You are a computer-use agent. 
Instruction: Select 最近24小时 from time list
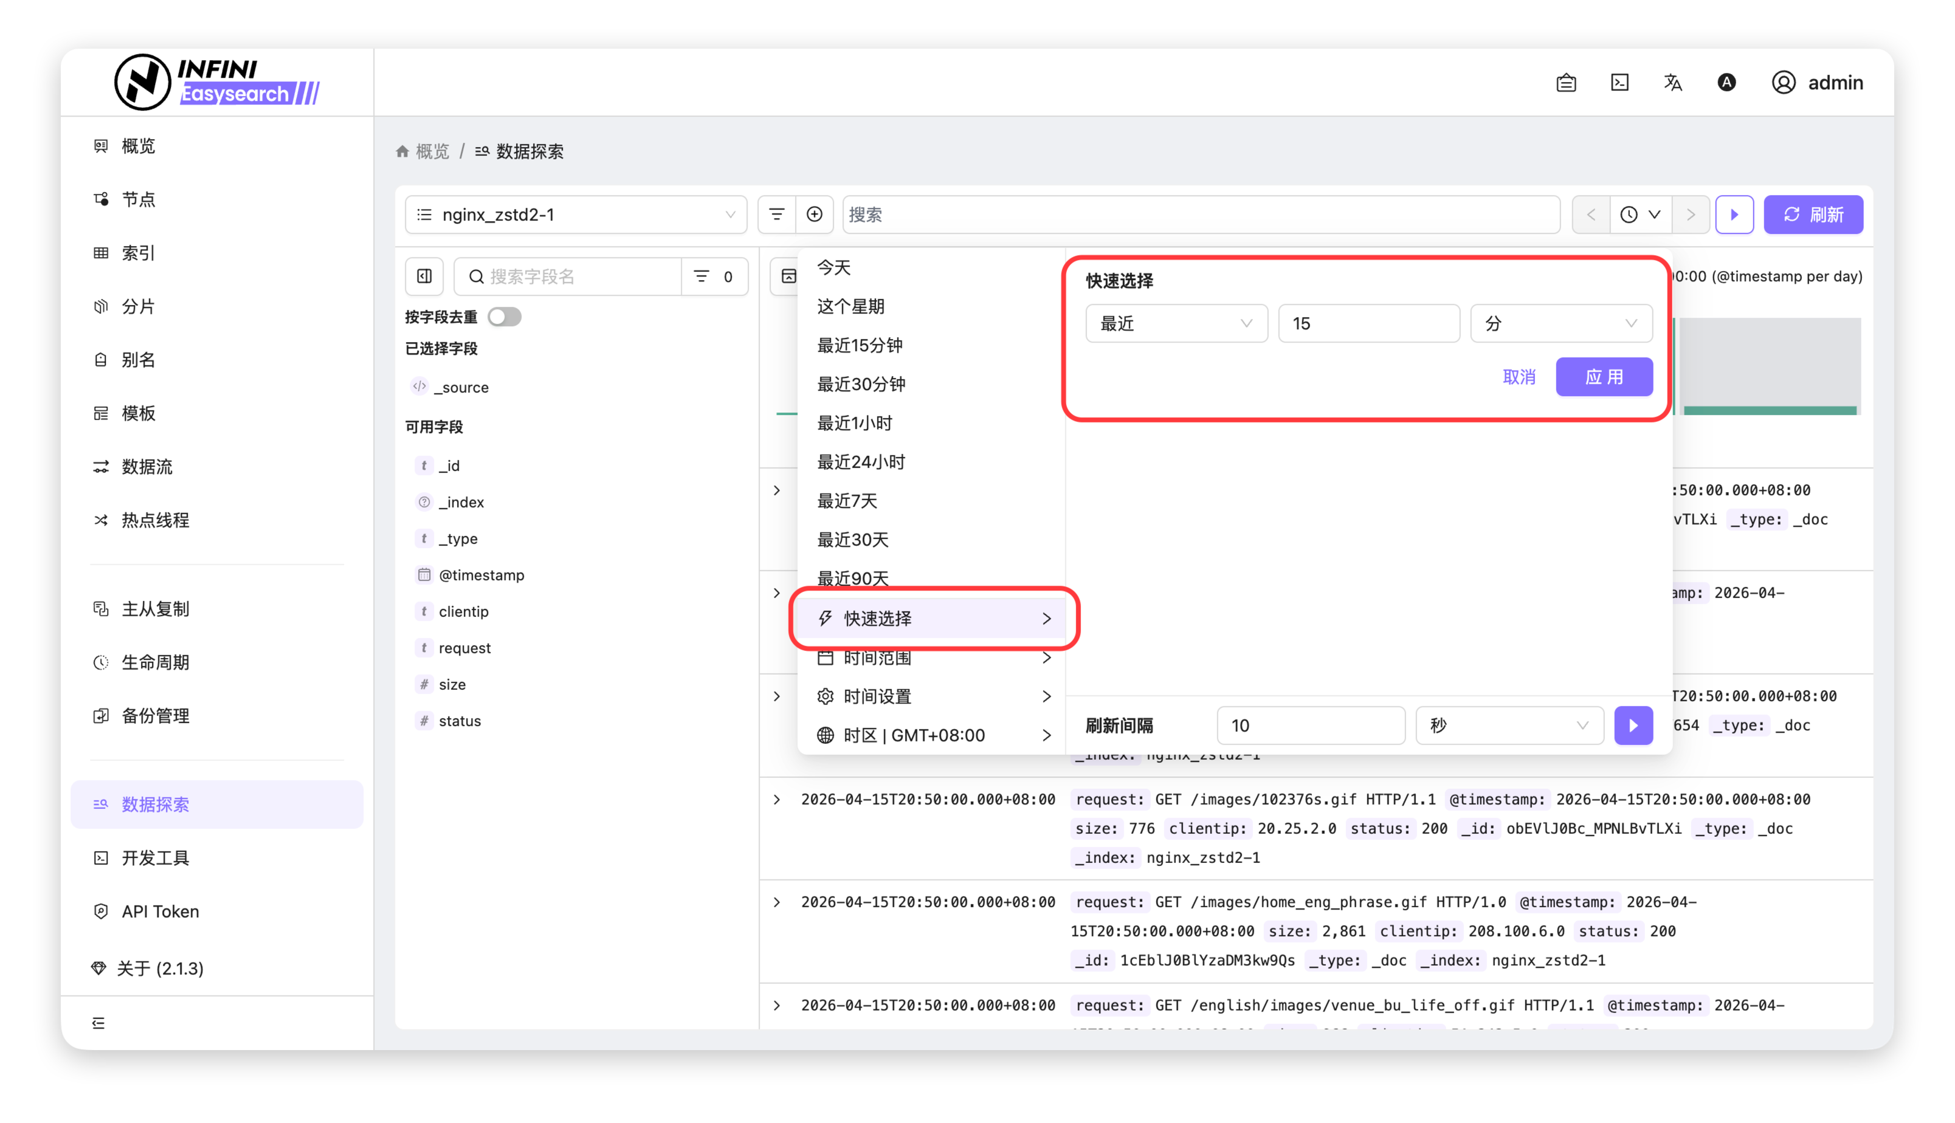click(861, 462)
